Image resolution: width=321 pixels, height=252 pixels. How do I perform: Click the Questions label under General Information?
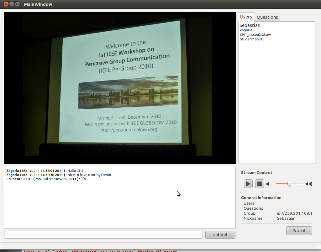click(253, 208)
